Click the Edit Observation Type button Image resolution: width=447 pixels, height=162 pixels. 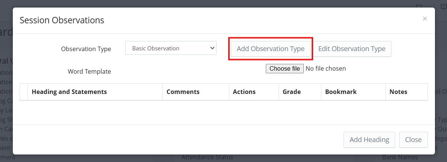coord(352,49)
